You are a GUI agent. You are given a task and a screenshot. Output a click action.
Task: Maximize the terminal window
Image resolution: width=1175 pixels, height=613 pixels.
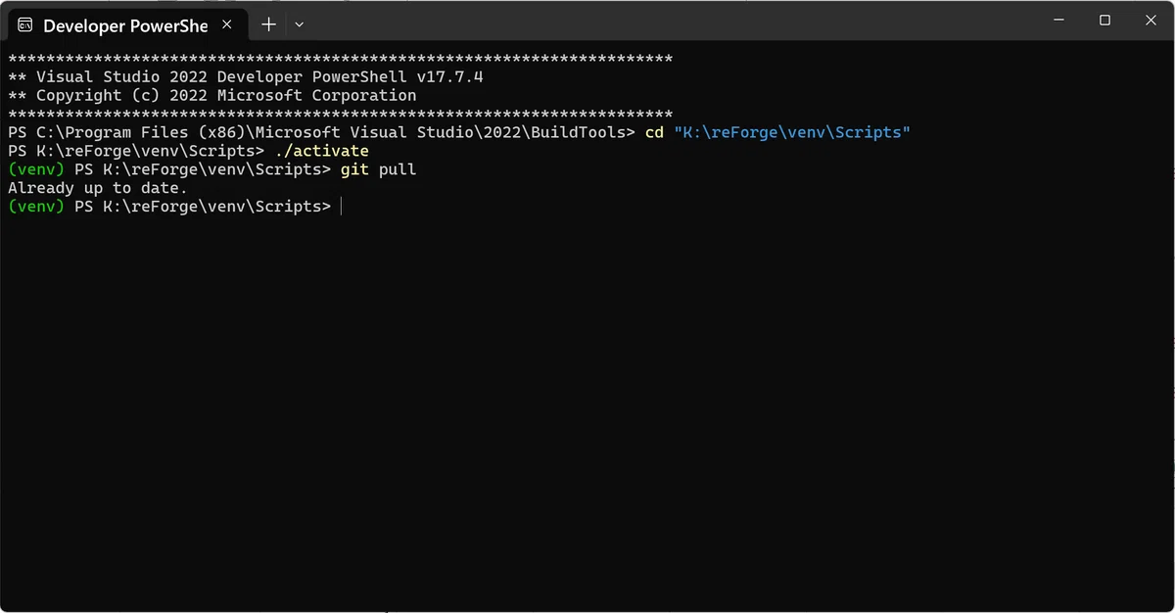(x=1104, y=20)
